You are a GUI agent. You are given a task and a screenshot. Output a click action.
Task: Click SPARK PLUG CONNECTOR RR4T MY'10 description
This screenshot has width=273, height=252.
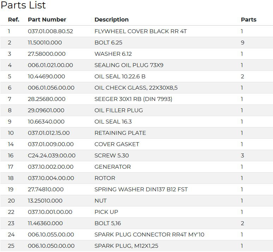coord(150,235)
